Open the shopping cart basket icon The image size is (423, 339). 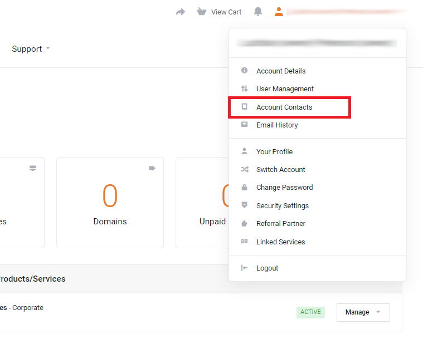(202, 12)
